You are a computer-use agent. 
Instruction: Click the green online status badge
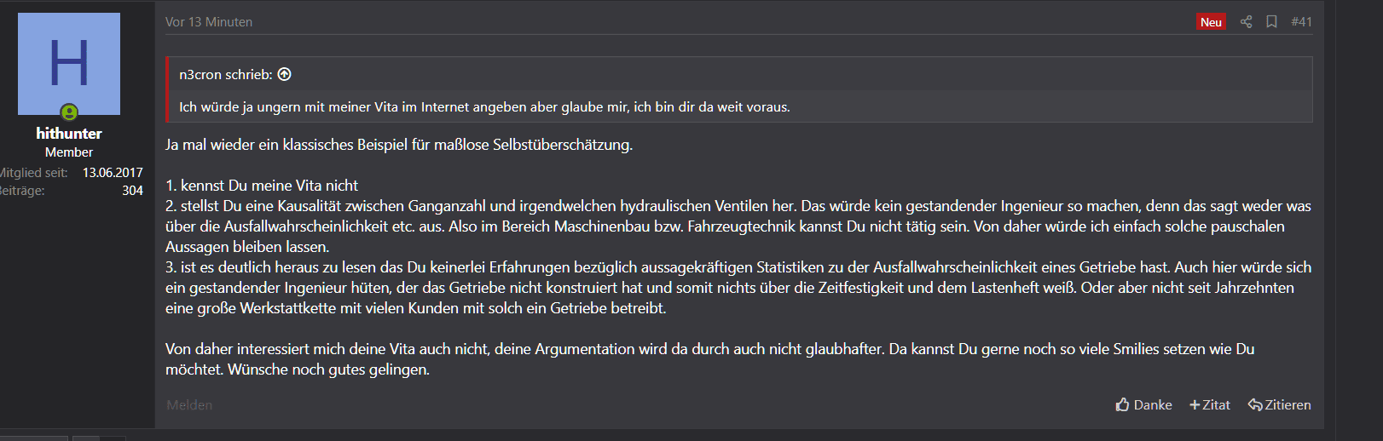coord(69,112)
